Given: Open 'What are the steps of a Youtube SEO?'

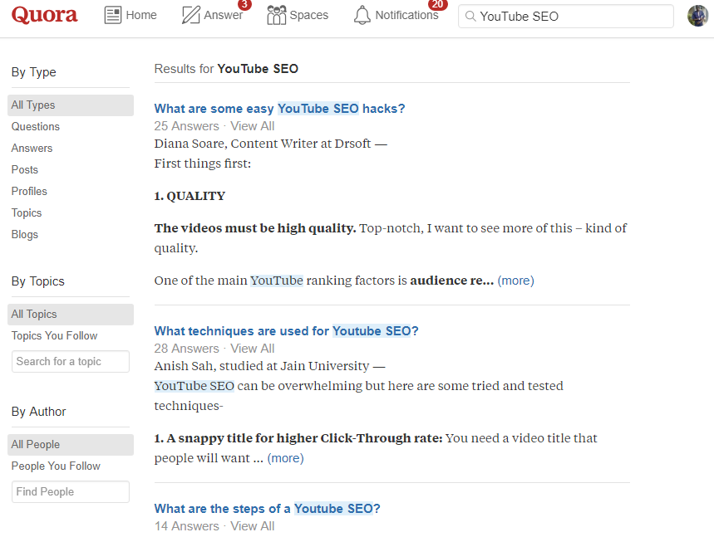Looking at the screenshot, I should pyautogui.click(x=268, y=508).
